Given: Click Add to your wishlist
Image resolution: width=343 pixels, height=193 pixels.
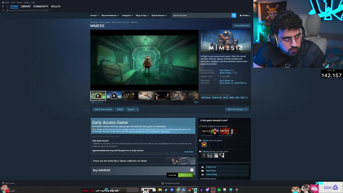Looking at the screenshot, I should click(x=103, y=109).
